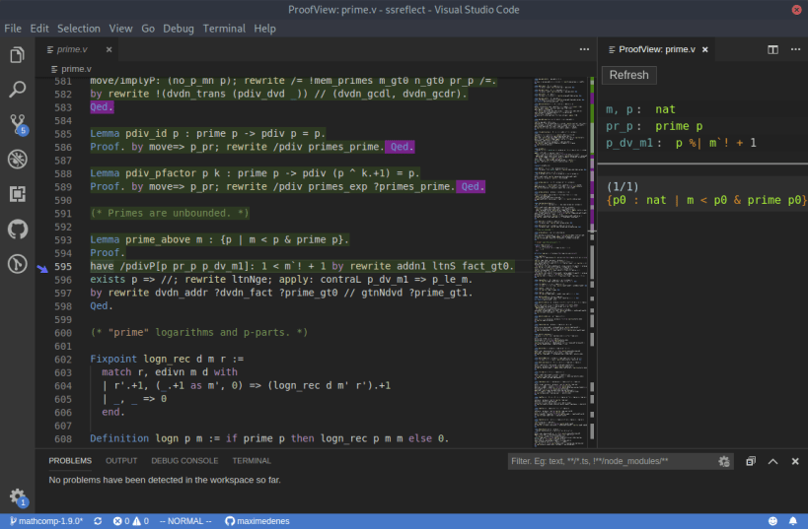Open the Search view in activity bar

(x=17, y=90)
